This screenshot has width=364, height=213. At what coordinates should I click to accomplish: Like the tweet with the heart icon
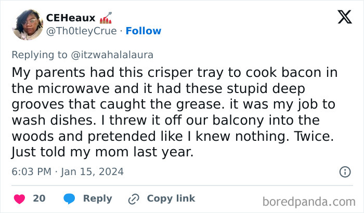point(19,198)
